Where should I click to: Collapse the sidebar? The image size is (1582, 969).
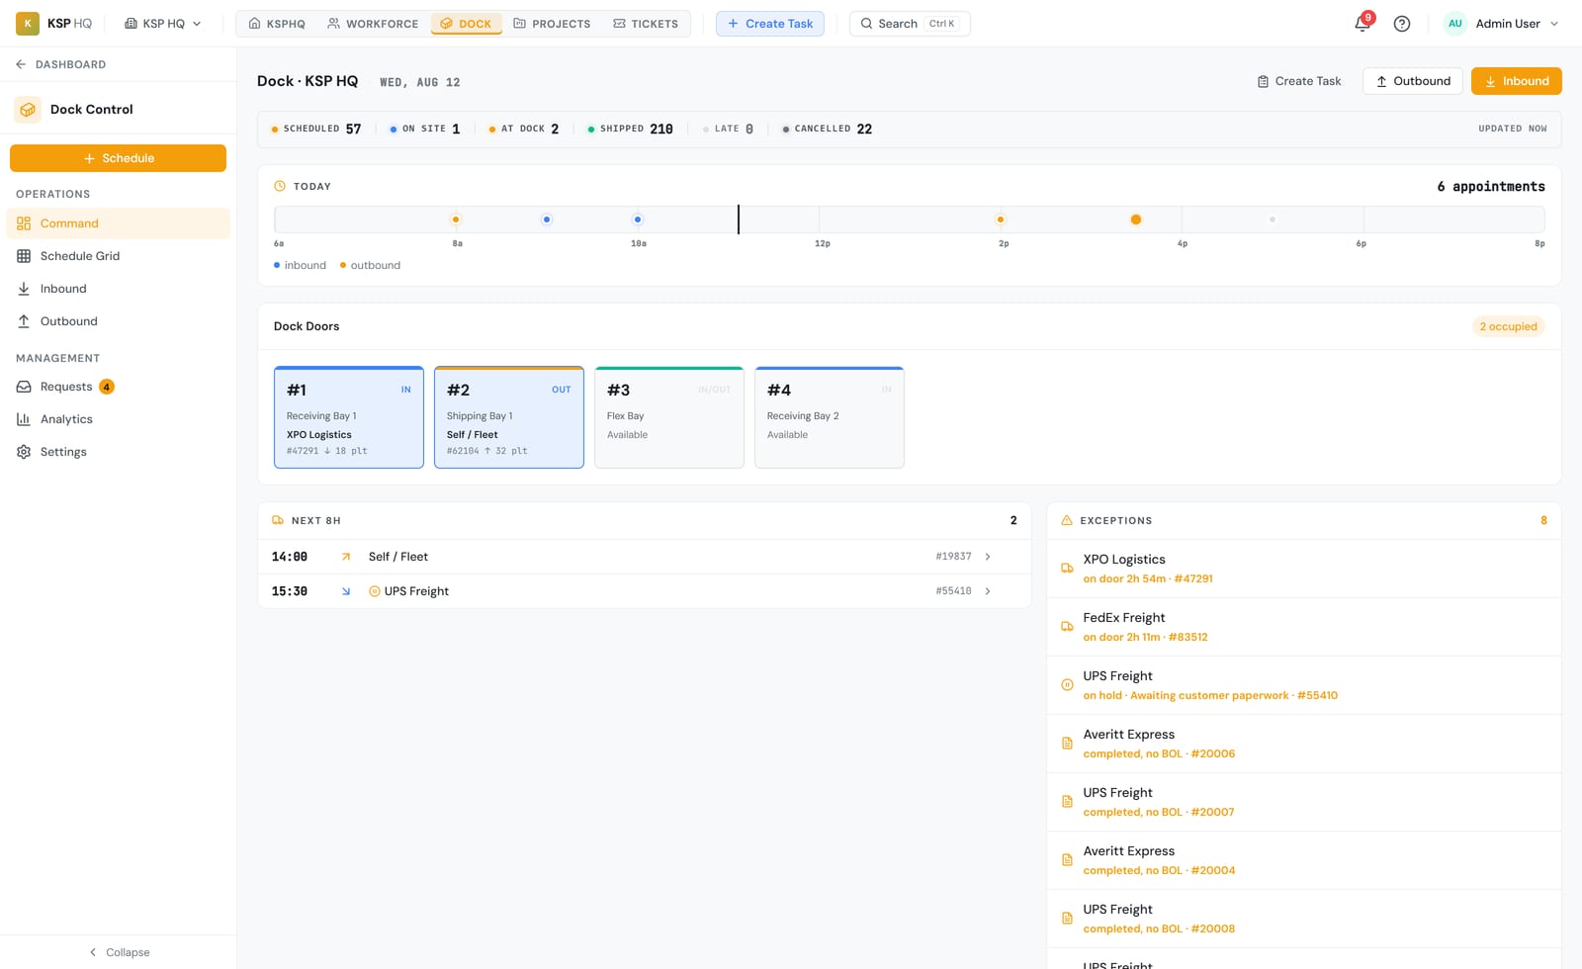pyautogui.click(x=119, y=952)
